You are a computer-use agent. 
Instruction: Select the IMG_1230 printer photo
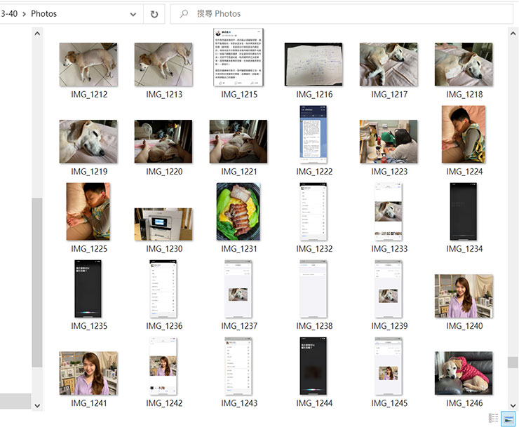pos(163,224)
